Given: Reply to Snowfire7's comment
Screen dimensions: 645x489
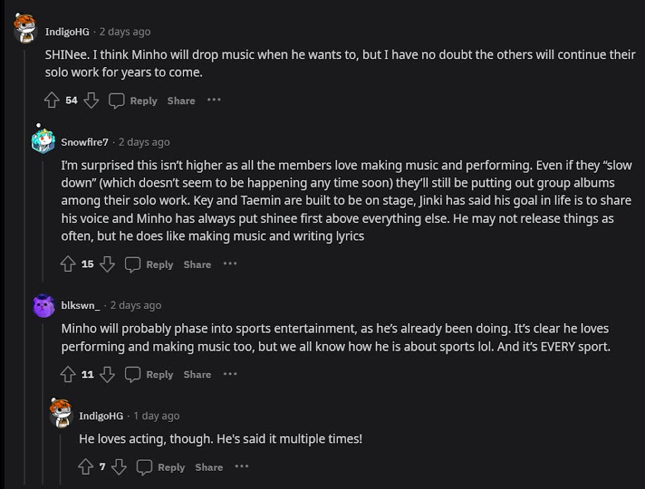Looking at the screenshot, I should tap(150, 265).
